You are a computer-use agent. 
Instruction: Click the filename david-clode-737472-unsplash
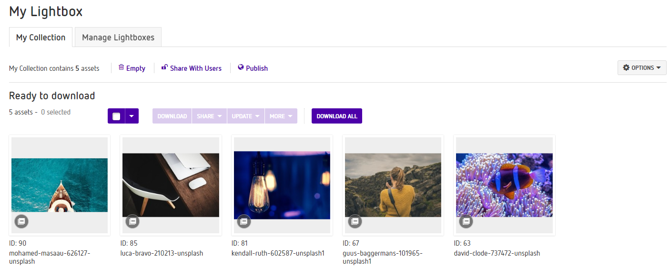[497, 253]
